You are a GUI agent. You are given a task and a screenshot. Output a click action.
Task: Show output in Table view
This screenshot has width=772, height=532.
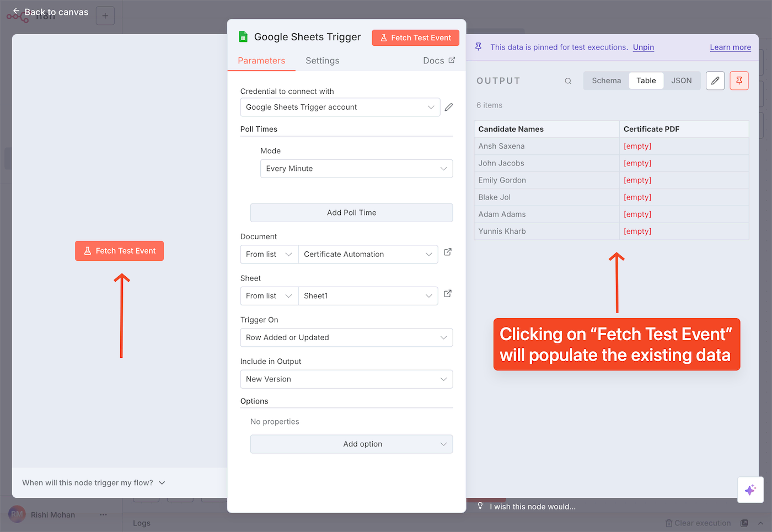pos(646,80)
